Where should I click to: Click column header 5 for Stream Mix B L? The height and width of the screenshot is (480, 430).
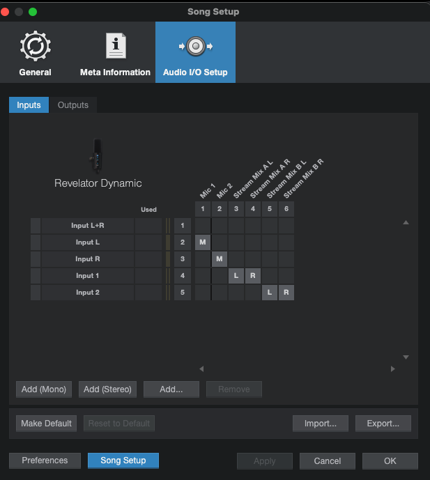pos(270,209)
